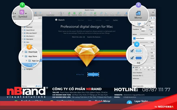Click the Rotate field showing 0°

pos(143,29)
